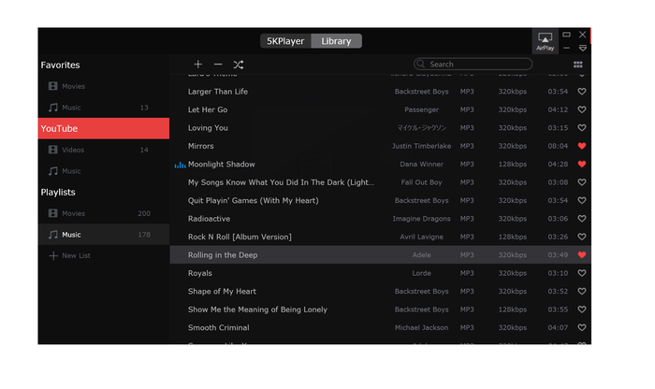This screenshot has height=389, width=655.
Task: Switch to the 5KPlayer tab
Action: [x=285, y=41]
